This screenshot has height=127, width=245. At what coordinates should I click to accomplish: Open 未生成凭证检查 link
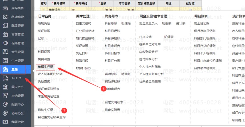(x=48, y=96)
